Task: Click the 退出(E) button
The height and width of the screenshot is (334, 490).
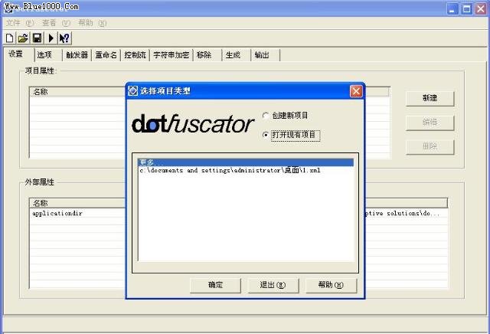Action: pyautogui.click(x=273, y=285)
